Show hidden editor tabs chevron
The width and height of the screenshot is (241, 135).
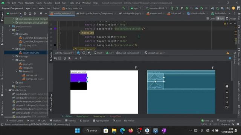click(x=229, y=13)
